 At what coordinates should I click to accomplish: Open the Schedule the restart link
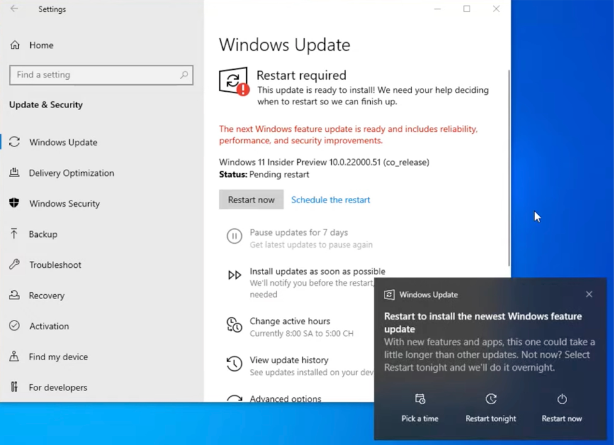click(330, 200)
